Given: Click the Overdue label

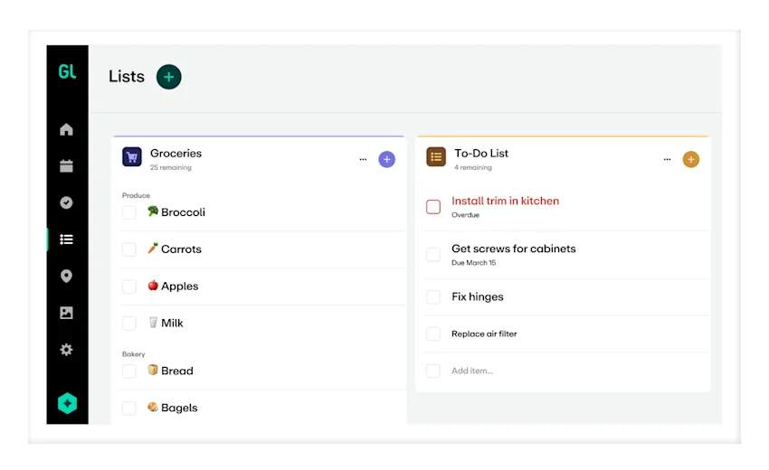Looking at the screenshot, I should click(465, 215).
